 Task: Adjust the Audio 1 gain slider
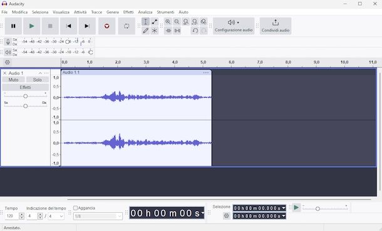25,96
